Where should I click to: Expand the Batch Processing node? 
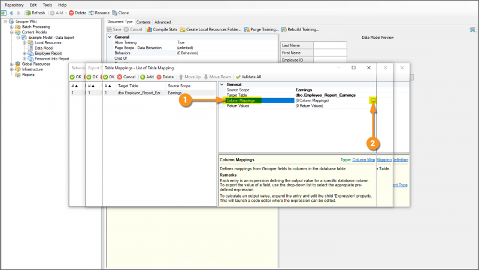tap(12, 27)
